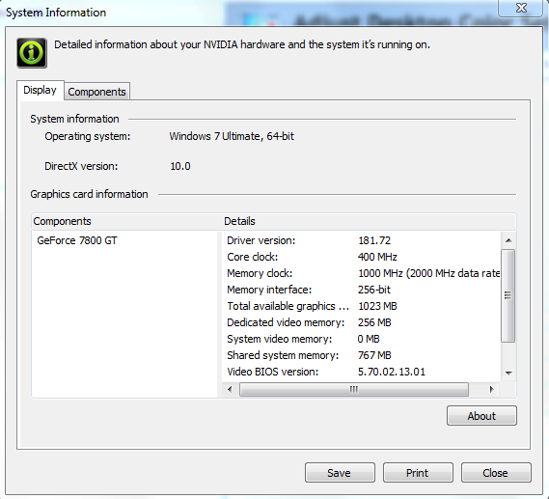
Task: Click the Memory interface value 256-bit
Action: point(374,290)
